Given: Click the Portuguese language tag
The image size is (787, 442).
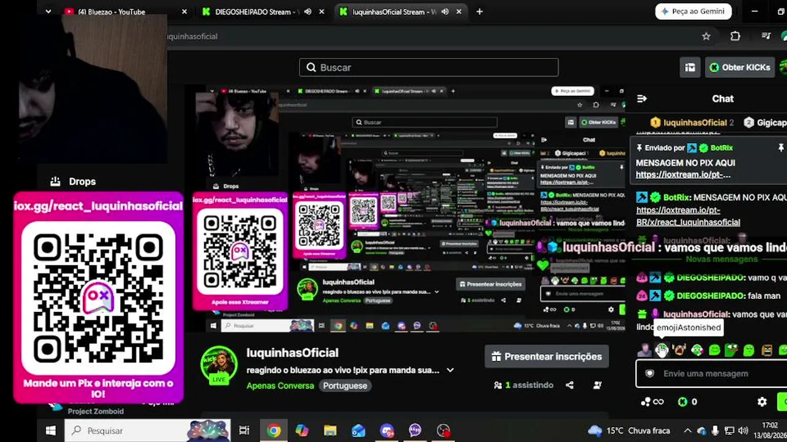Looking at the screenshot, I should click(345, 386).
